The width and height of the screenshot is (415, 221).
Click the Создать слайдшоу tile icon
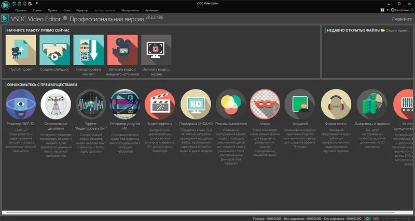[54, 50]
